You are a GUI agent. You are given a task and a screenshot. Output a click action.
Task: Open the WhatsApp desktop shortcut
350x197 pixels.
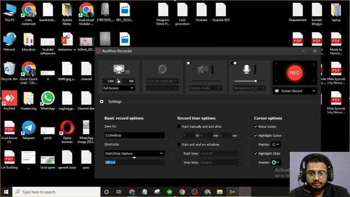click(x=48, y=100)
